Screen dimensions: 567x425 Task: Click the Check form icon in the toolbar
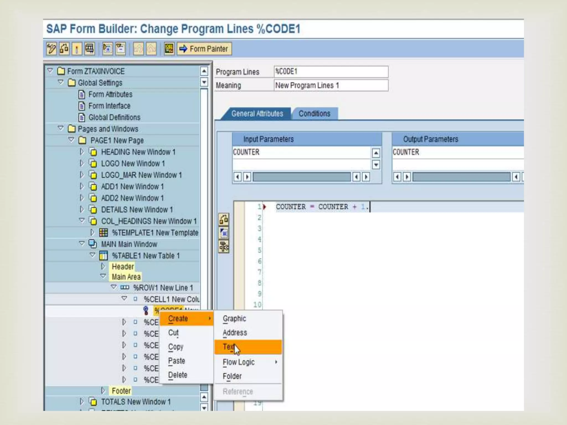tap(64, 49)
